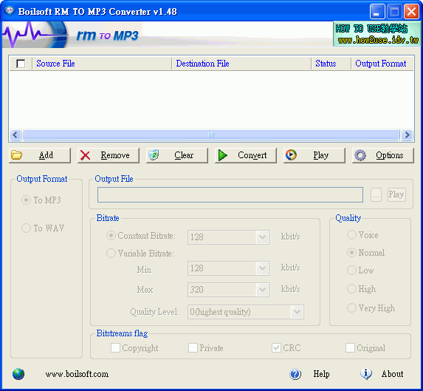This screenshot has width=423, height=391.
Task: Click the horizontal scrollbar right arrow
Action: [x=407, y=135]
